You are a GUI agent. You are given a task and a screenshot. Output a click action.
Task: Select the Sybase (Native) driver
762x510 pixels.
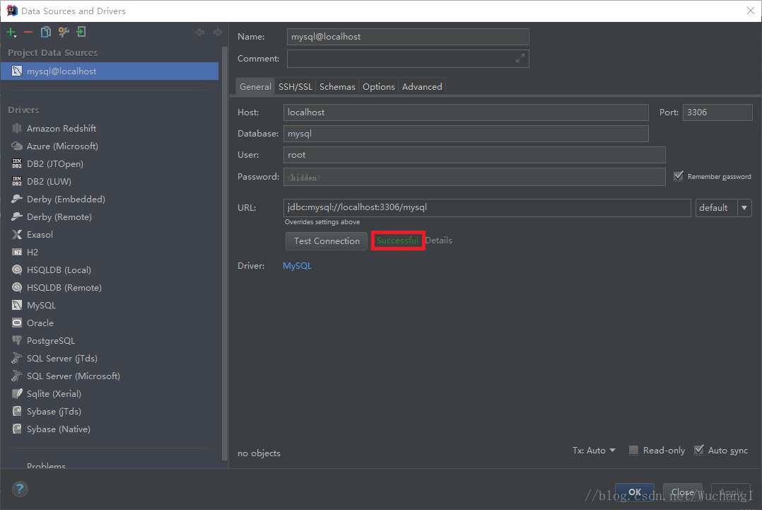tap(58, 429)
